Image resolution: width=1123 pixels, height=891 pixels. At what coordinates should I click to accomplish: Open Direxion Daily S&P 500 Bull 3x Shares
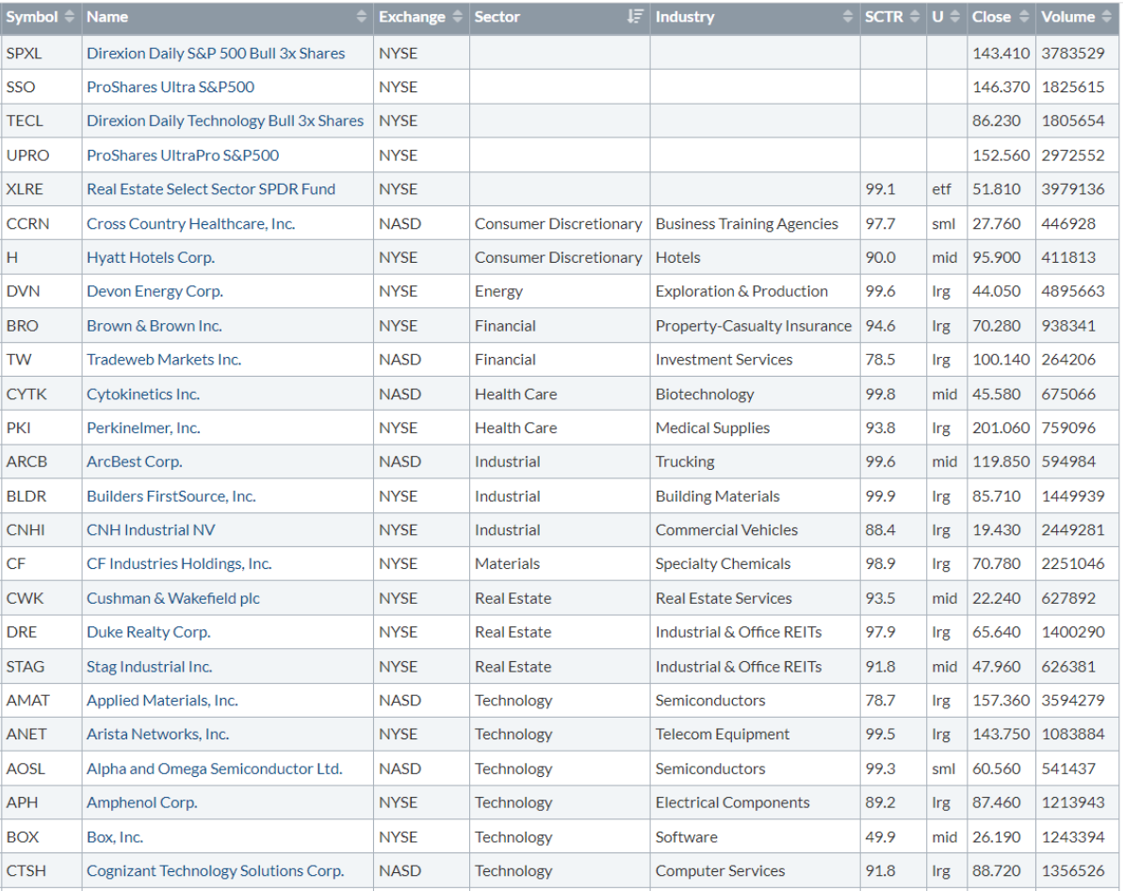pos(216,53)
